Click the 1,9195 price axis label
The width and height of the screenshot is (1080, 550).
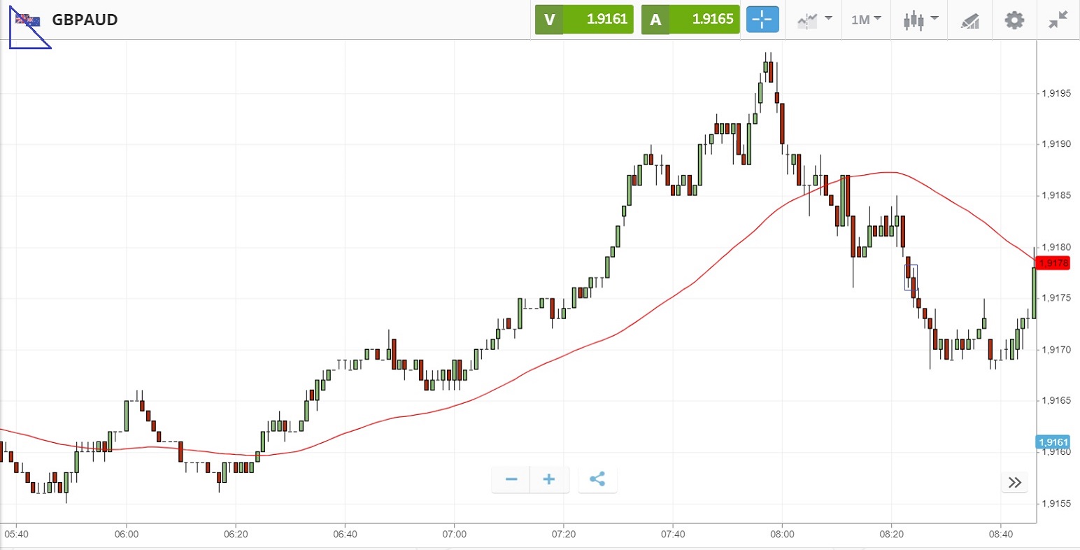click(x=1056, y=94)
